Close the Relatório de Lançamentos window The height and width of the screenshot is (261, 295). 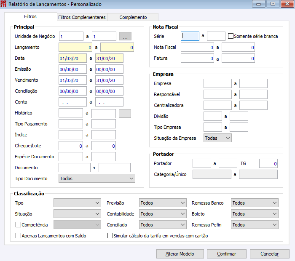(287, 4)
